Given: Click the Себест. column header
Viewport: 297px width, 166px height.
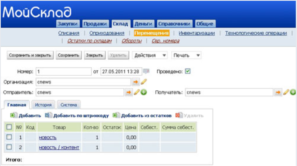Looking at the screenshot, I should 149,127.
